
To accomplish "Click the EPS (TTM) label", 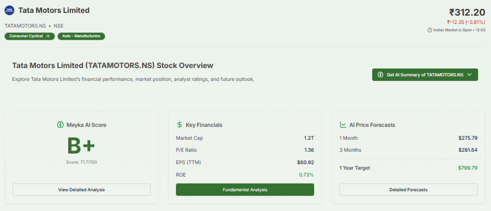I will [188, 163].
